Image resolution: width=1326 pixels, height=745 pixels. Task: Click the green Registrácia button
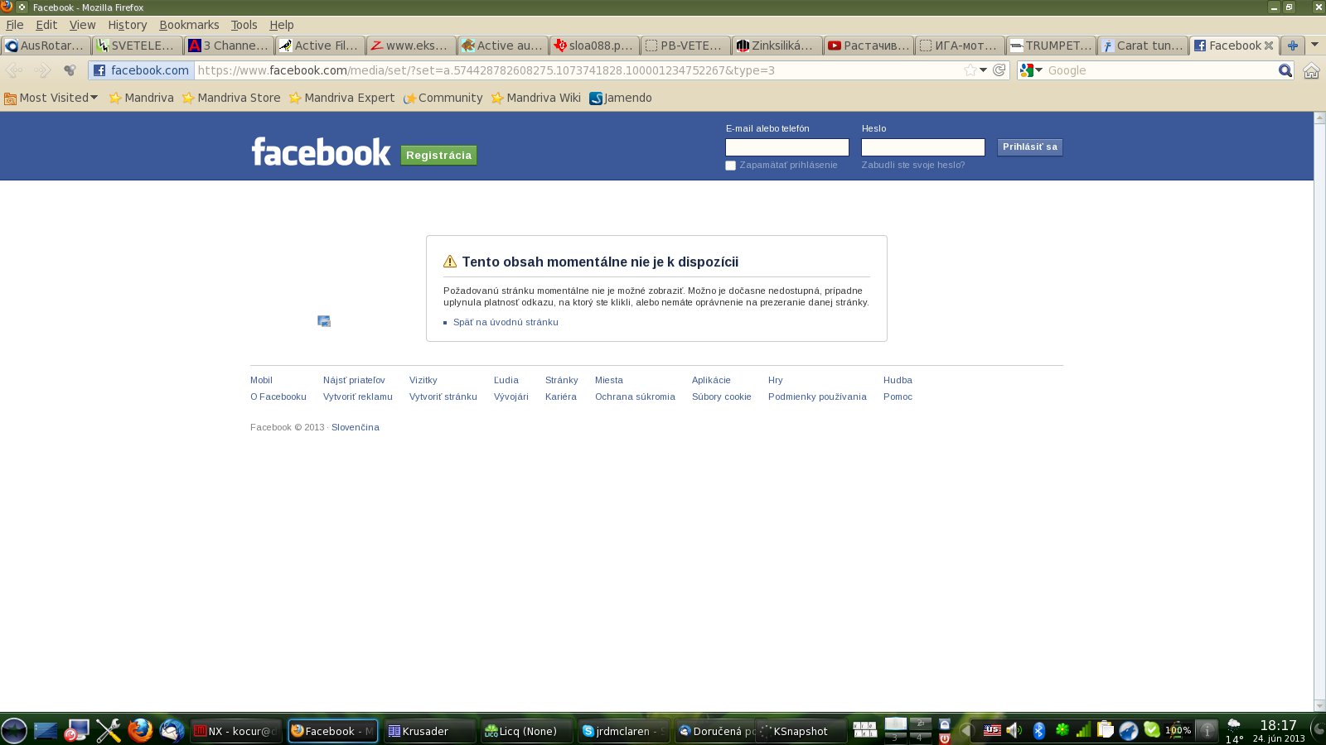[438, 156]
